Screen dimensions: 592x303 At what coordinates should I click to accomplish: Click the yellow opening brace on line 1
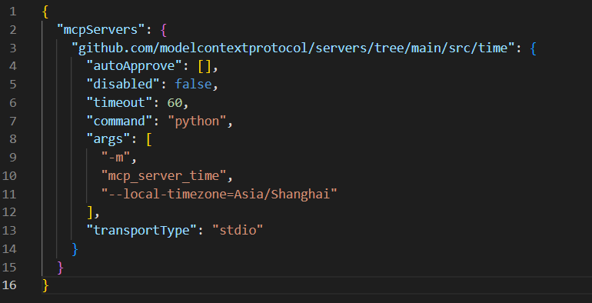click(45, 12)
